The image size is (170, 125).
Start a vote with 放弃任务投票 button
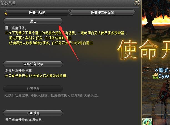(x=33, y=64)
